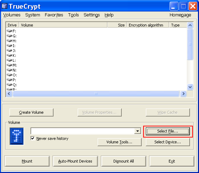Click the scroll up arrow in drive list
The height and width of the screenshot is (173, 199).
coord(190,25)
